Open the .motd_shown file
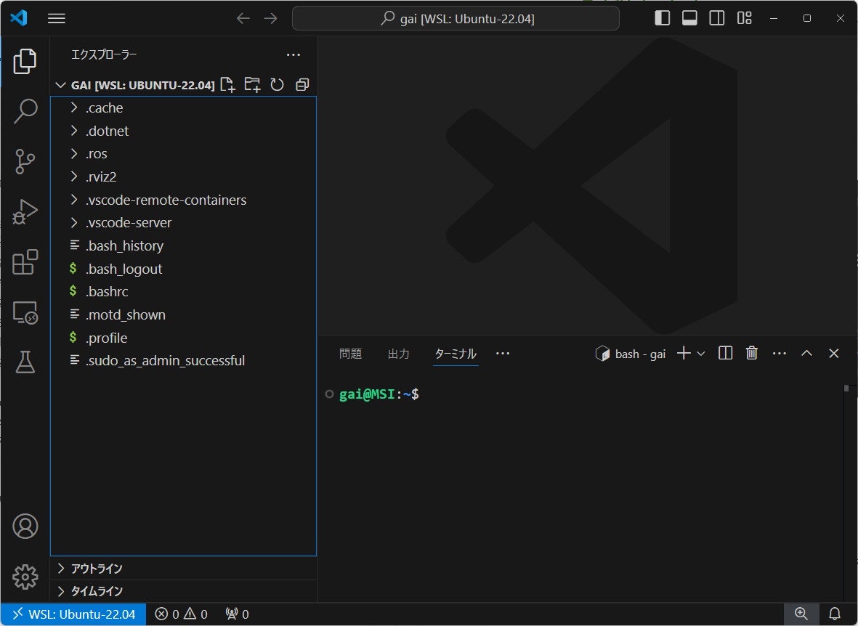The width and height of the screenshot is (858, 626). pos(183,314)
